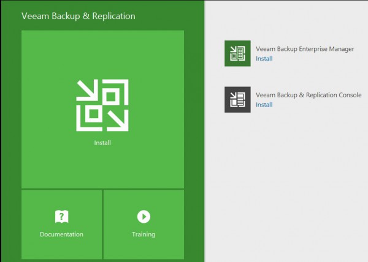
Task: Click Install under Veeam Backup Enterprise Manager
Action: [264, 59]
